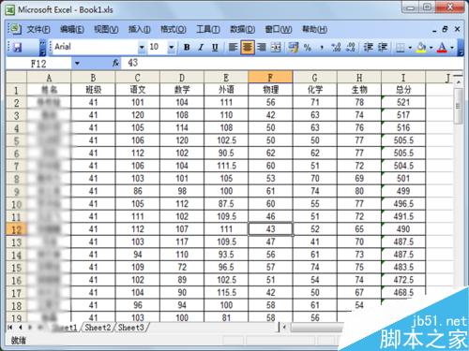Increase indent icon
Viewport: 469px width, 351px height.
click(x=383, y=48)
